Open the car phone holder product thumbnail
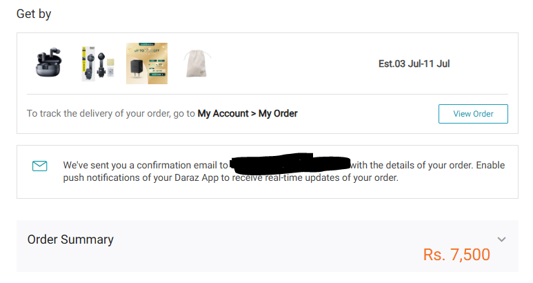This screenshot has height=283, width=533. click(x=97, y=64)
